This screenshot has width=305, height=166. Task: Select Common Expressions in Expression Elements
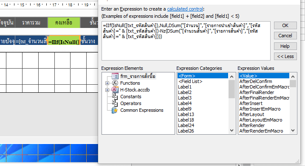[142, 110]
